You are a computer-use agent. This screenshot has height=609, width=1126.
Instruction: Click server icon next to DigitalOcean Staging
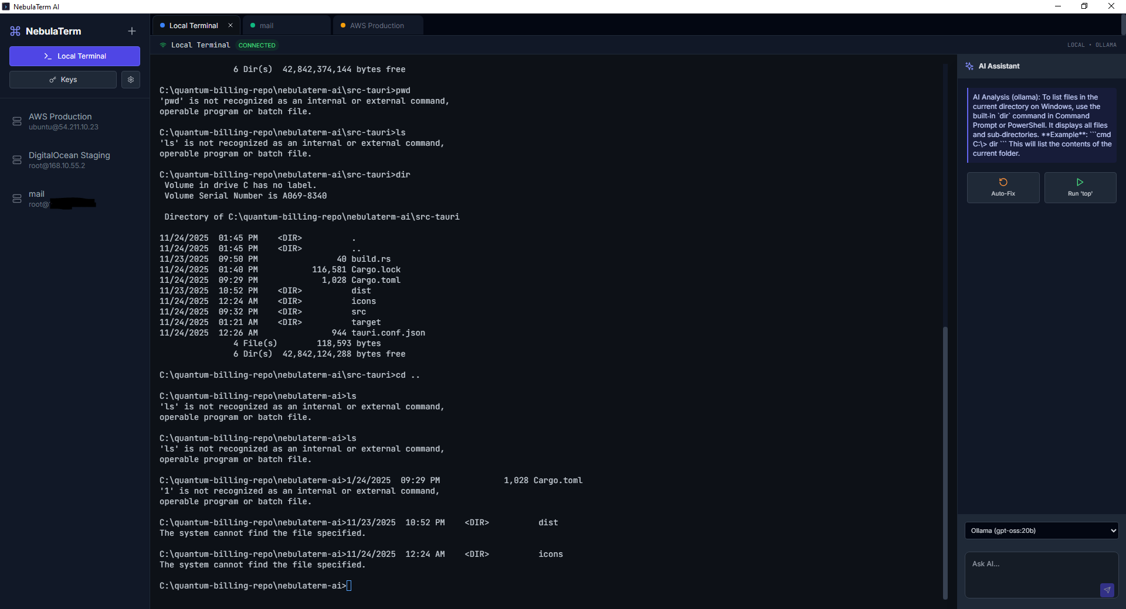point(17,160)
